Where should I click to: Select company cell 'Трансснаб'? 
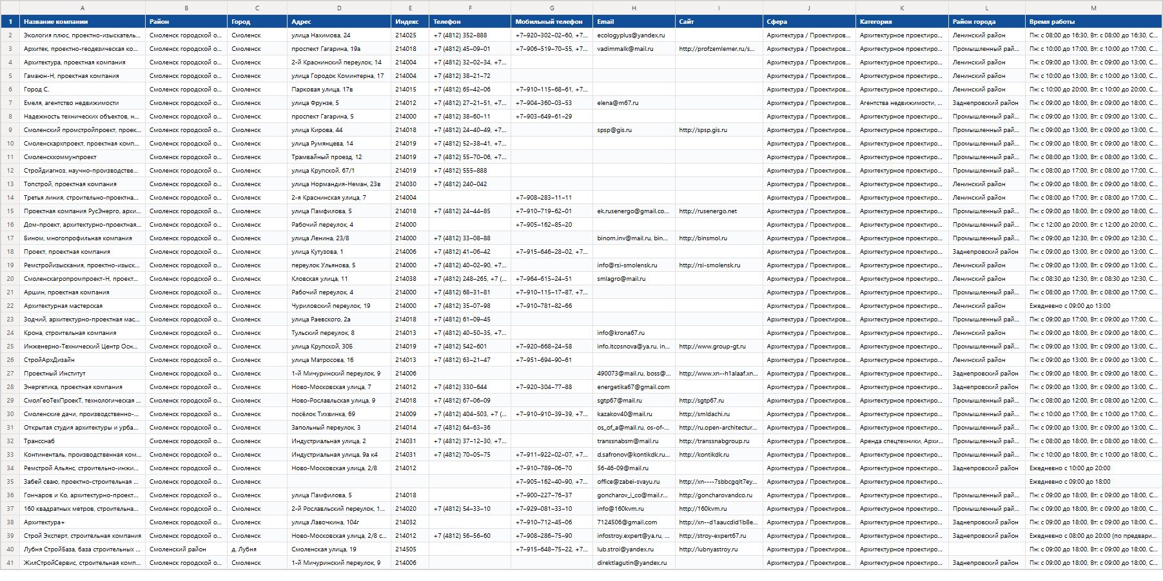point(83,441)
